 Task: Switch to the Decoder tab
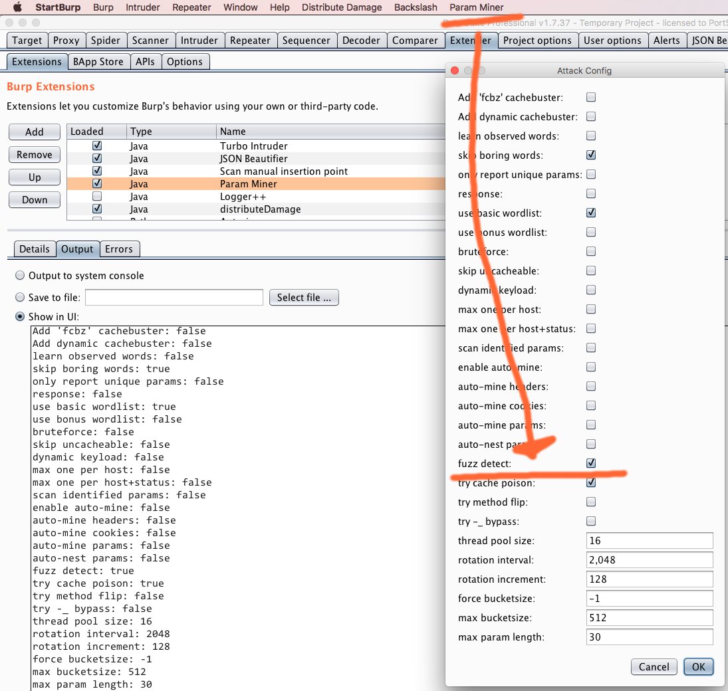[x=361, y=41]
